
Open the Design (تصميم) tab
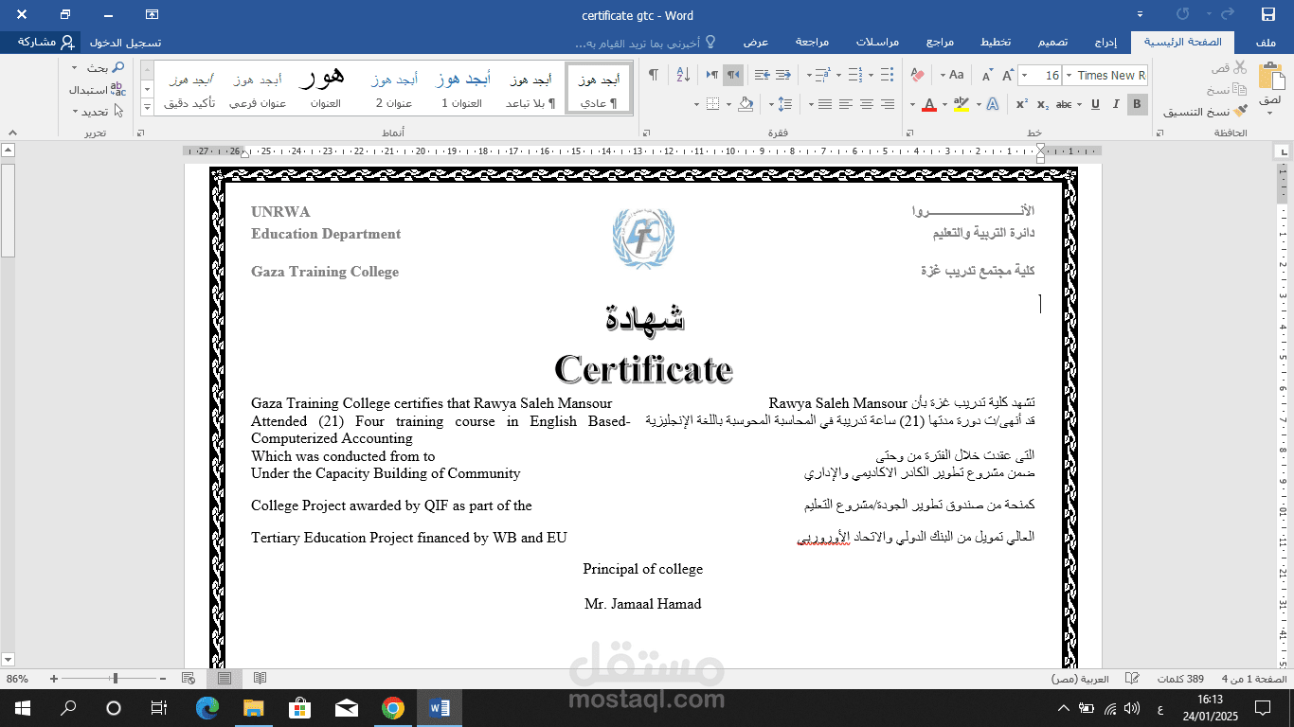point(1052,42)
